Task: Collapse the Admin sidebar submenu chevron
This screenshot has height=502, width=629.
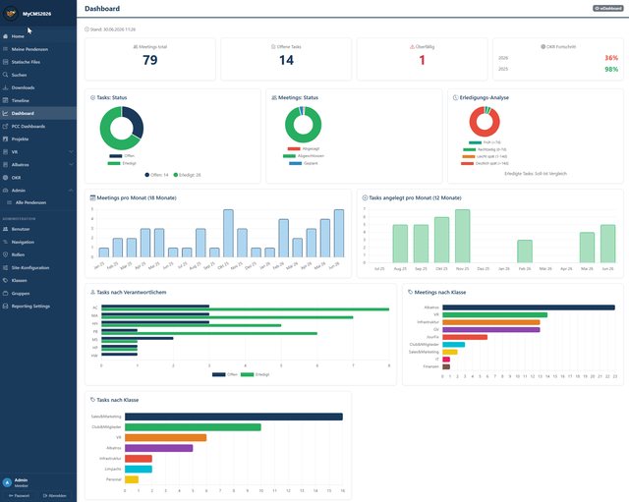Action: (71, 191)
